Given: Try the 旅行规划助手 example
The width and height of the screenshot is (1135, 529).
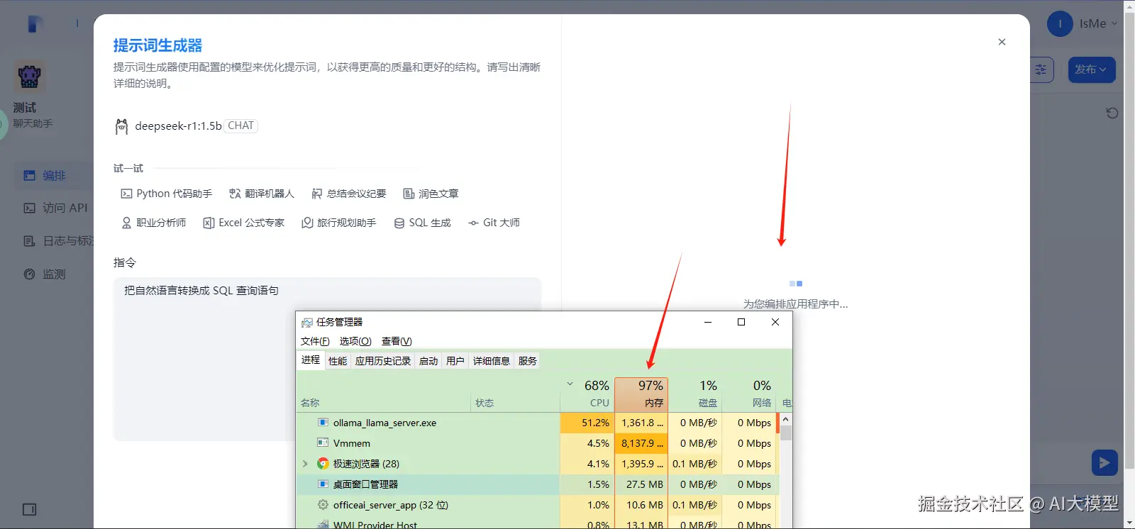Looking at the screenshot, I should pos(339,223).
